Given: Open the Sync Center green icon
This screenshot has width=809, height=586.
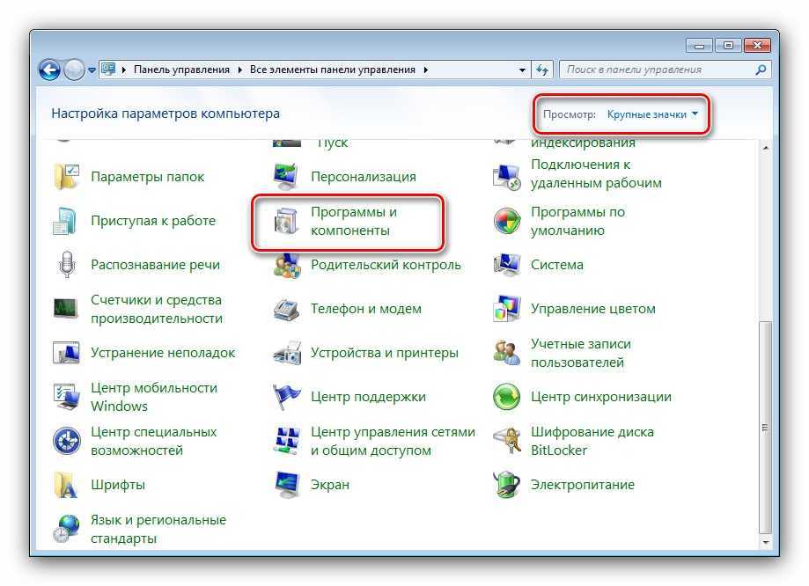Looking at the screenshot, I should point(507,397).
